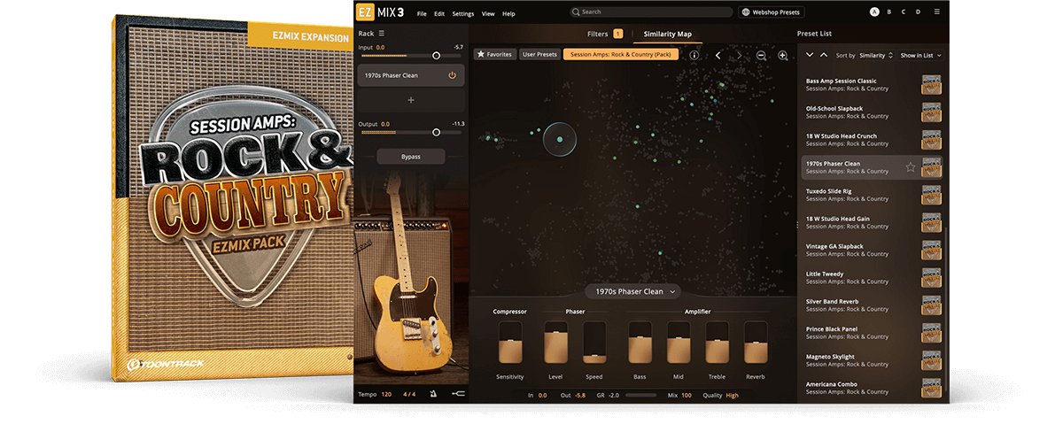Expand the 1970s Phaser Clean preset name dropdown

[x=634, y=291]
